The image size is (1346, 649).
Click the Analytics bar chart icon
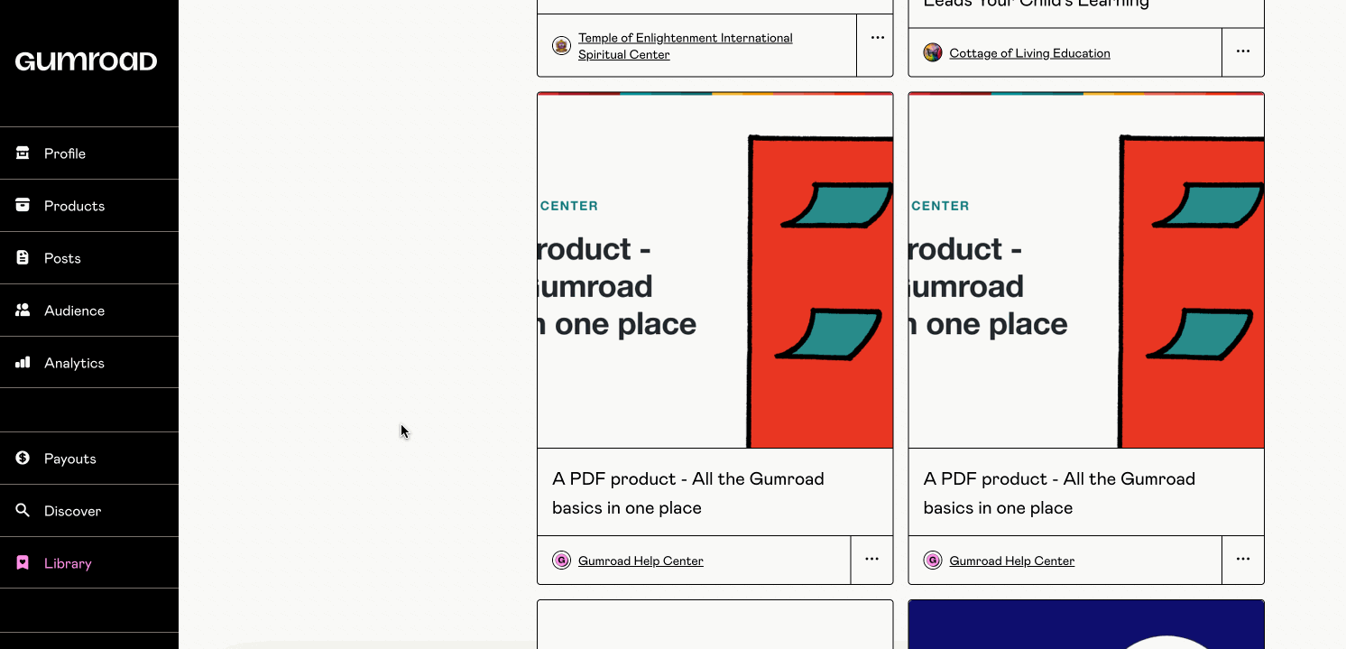coord(23,362)
